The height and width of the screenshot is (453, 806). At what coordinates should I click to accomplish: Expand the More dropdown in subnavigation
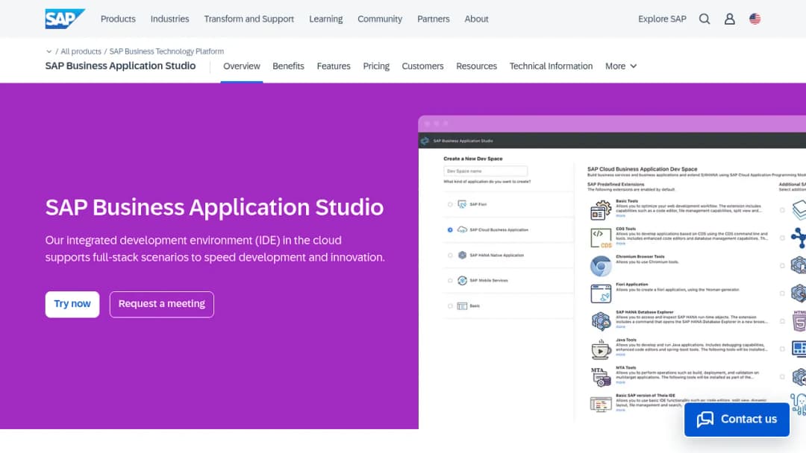pos(621,66)
